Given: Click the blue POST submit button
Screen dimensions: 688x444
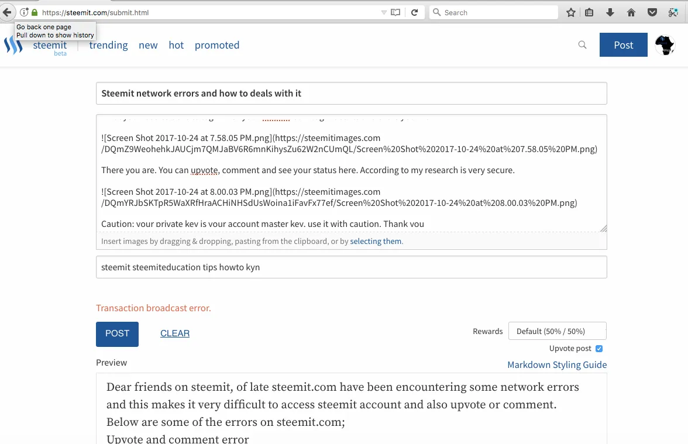Looking at the screenshot, I should click(x=117, y=334).
